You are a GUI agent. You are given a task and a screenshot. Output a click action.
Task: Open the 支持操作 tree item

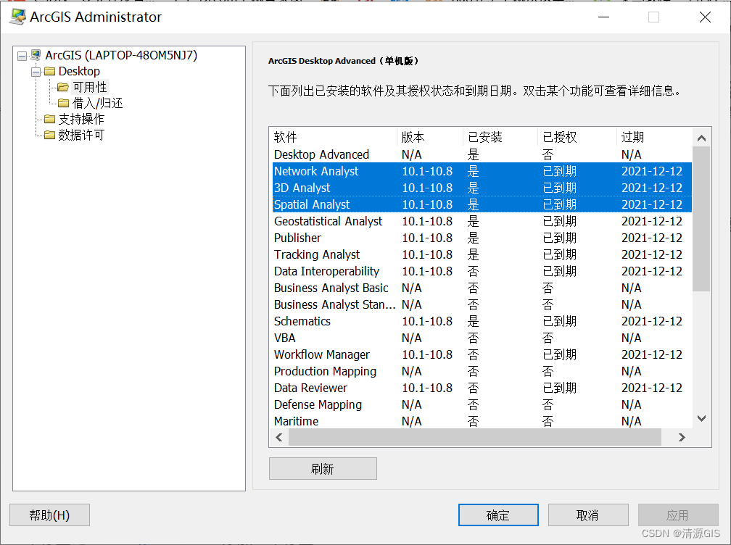tap(81, 119)
